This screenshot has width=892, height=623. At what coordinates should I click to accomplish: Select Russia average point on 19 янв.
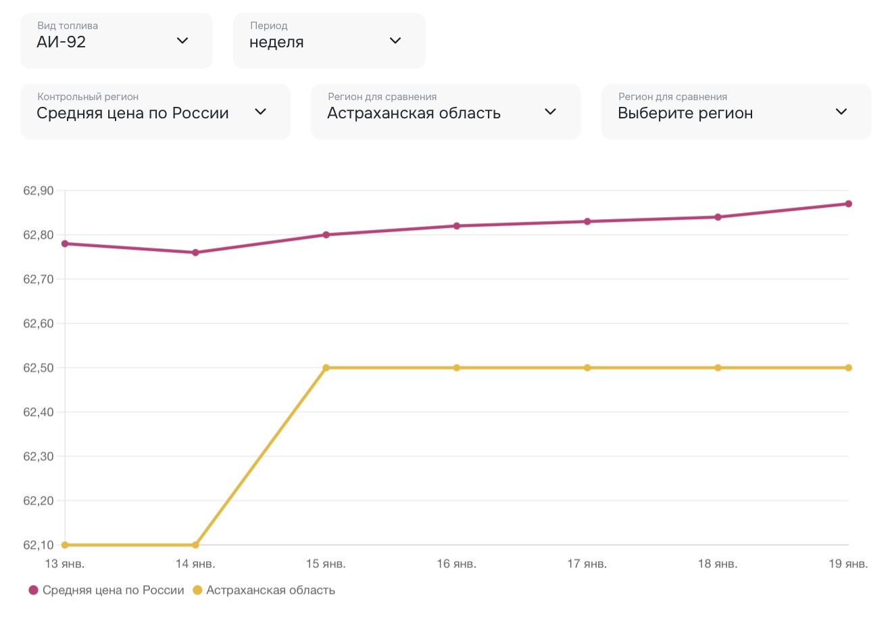pyautogui.click(x=848, y=204)
